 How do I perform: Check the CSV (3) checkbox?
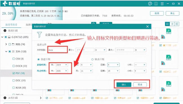pyautogui.click(x=14, y=59)
